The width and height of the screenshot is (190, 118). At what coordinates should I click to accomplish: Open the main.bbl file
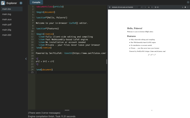point(6,35)
